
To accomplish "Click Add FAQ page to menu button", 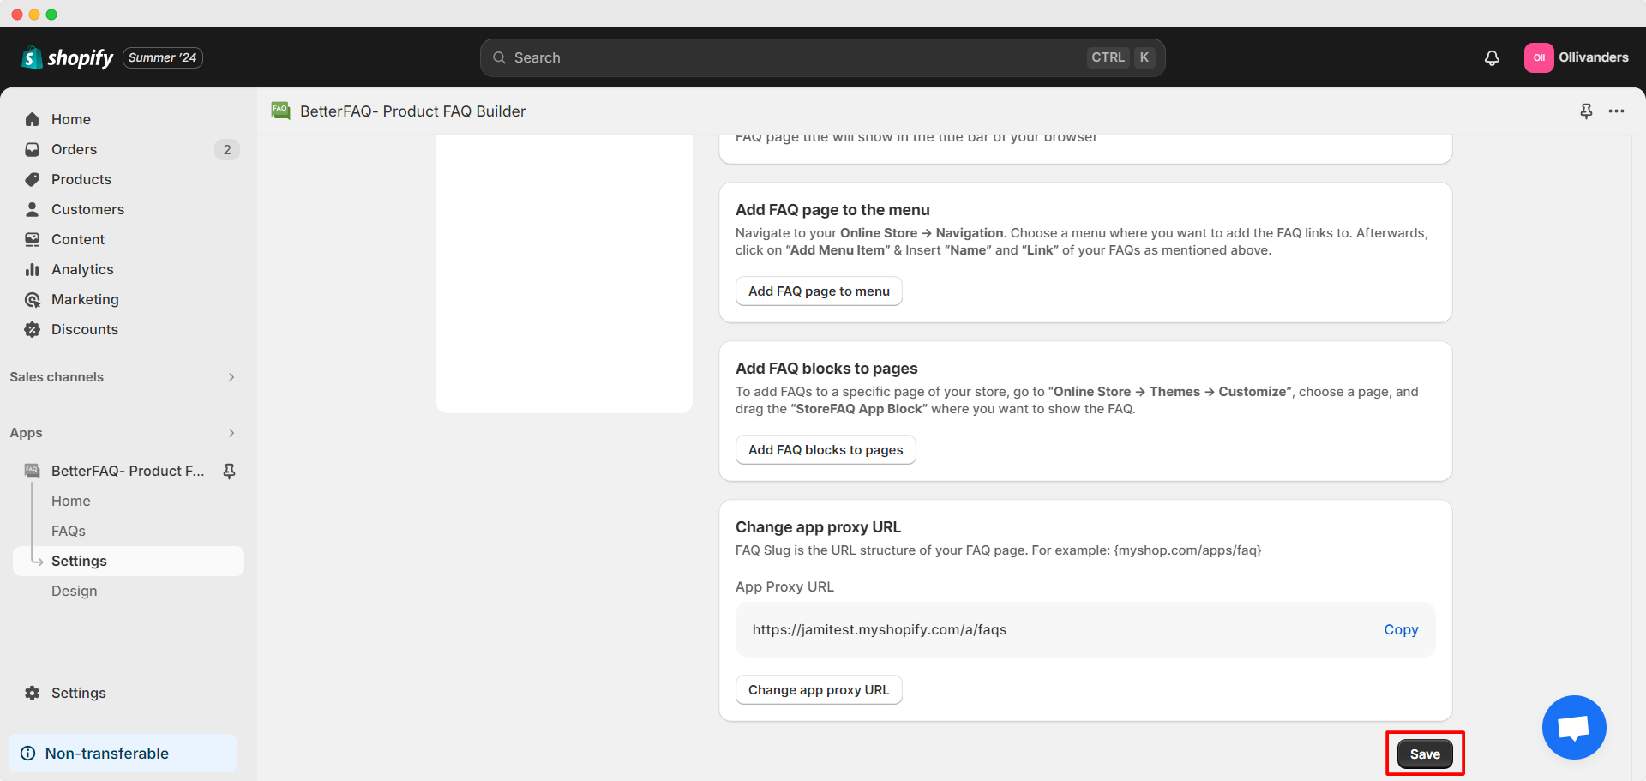I will (x=819, y=291).
